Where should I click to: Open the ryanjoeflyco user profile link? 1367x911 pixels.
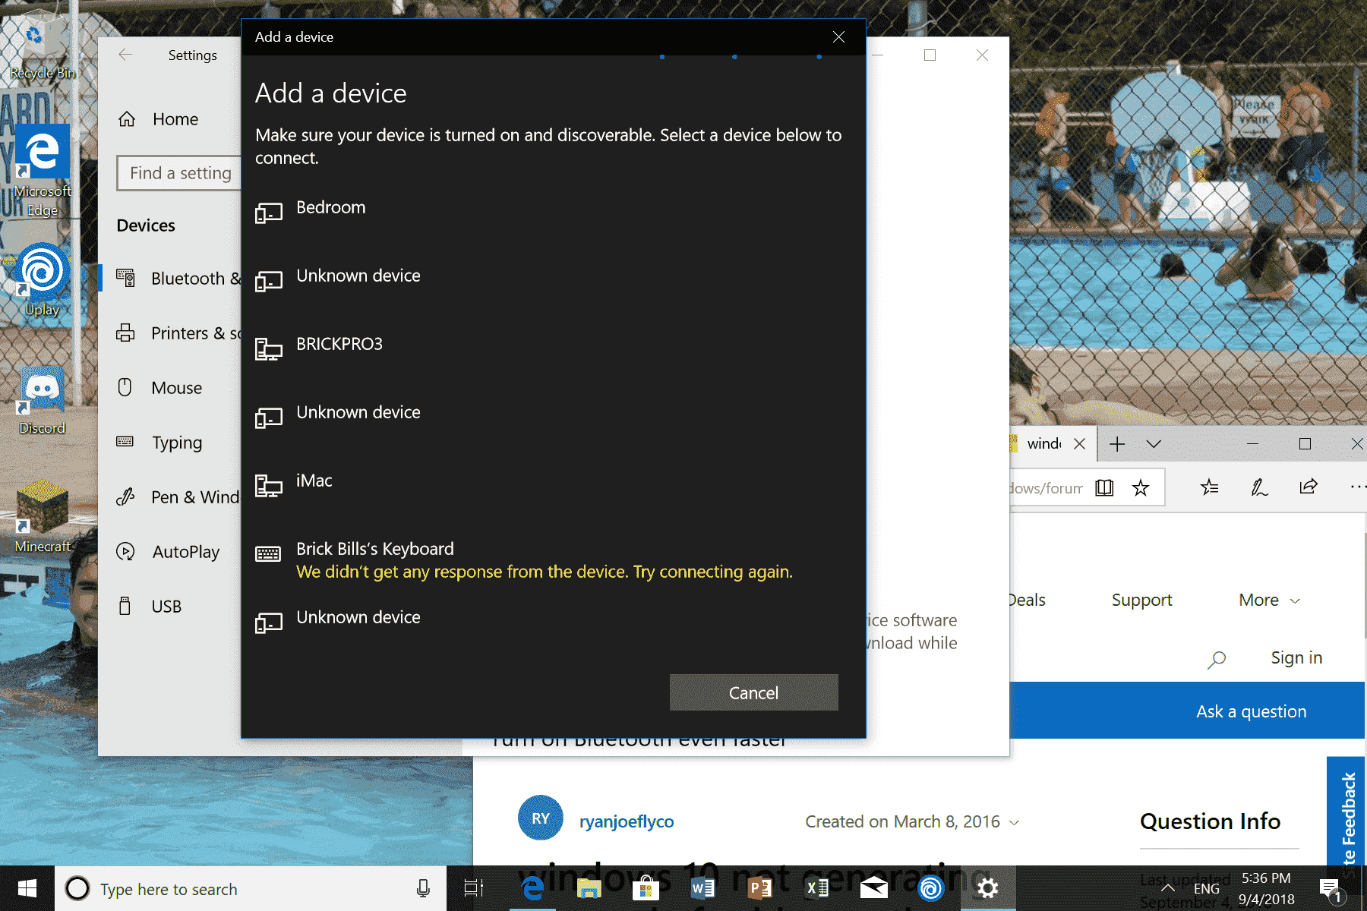627,821
